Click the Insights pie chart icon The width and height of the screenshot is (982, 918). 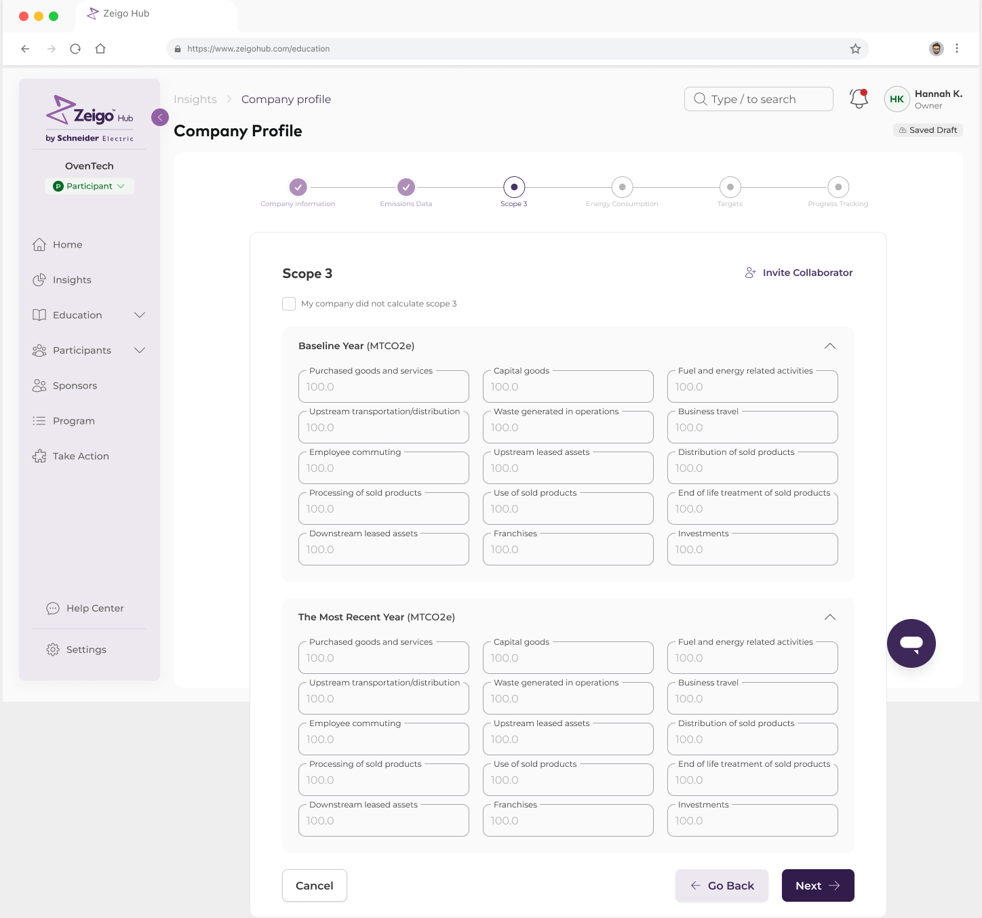[x=39, y=280]
